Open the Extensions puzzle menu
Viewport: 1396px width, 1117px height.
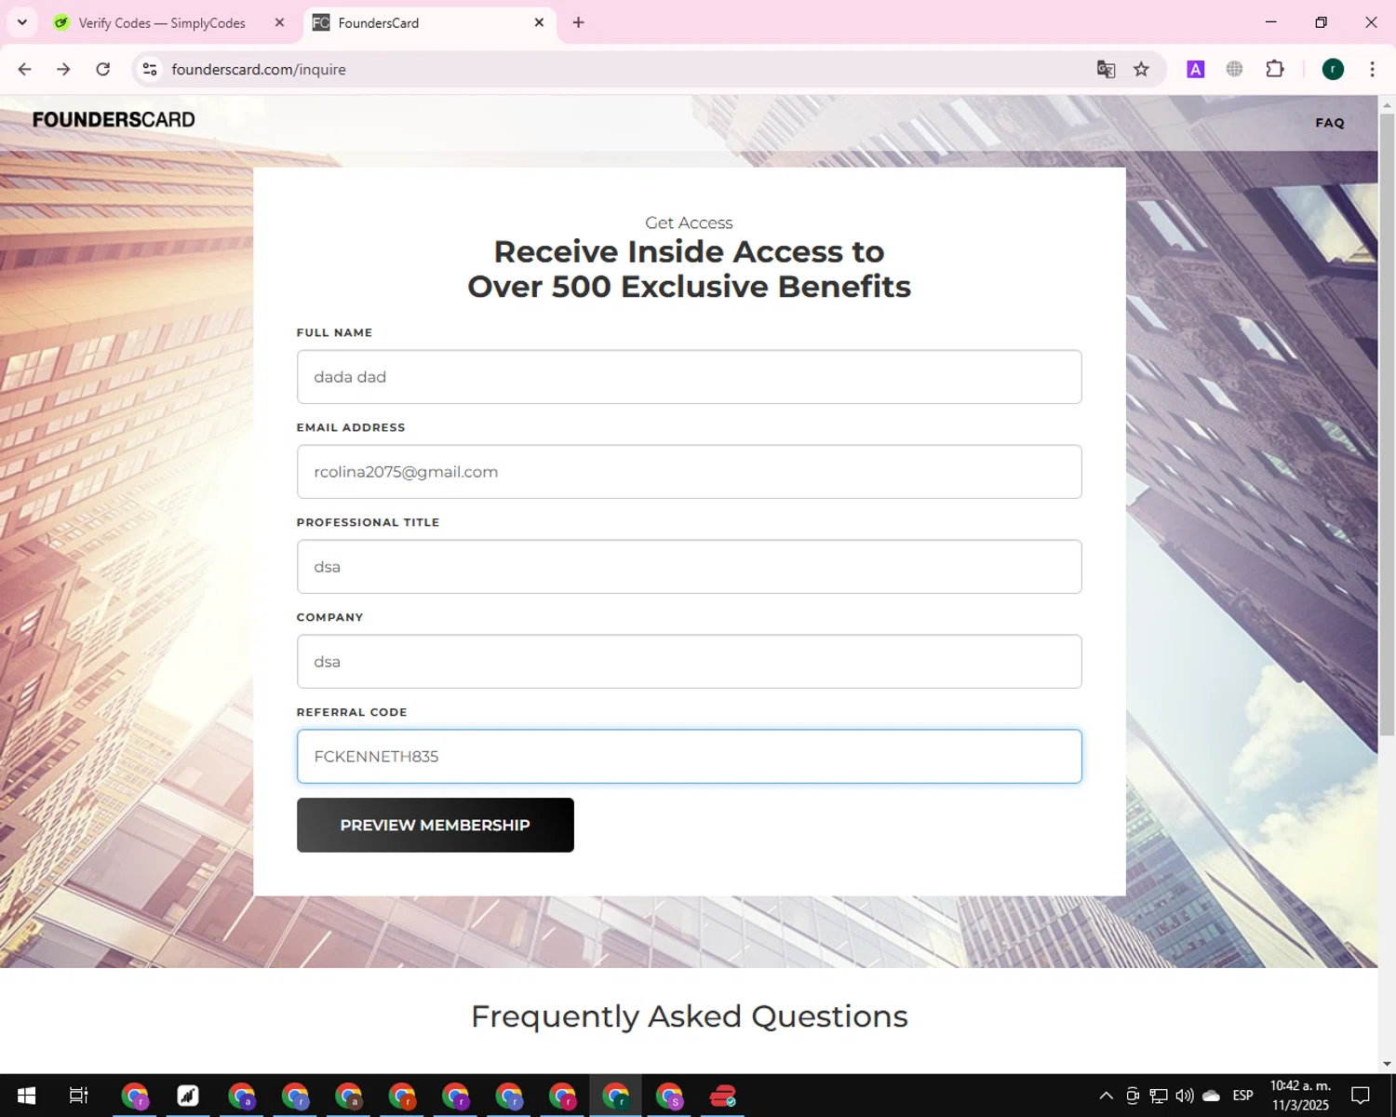(x=1275, y=69)
